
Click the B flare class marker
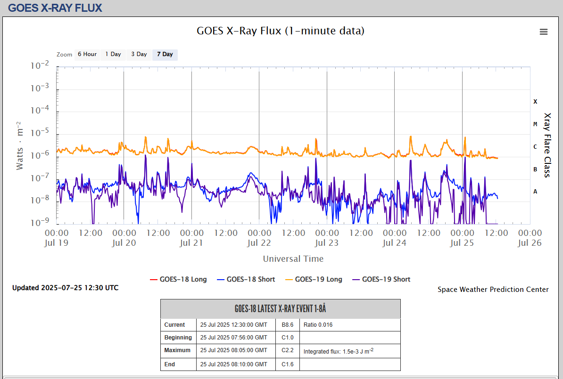pyautogui.click(x=535, y=169)
